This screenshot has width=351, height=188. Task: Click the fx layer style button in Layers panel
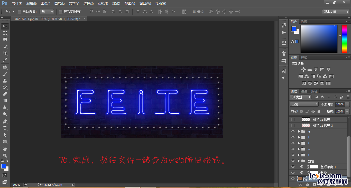307,184
